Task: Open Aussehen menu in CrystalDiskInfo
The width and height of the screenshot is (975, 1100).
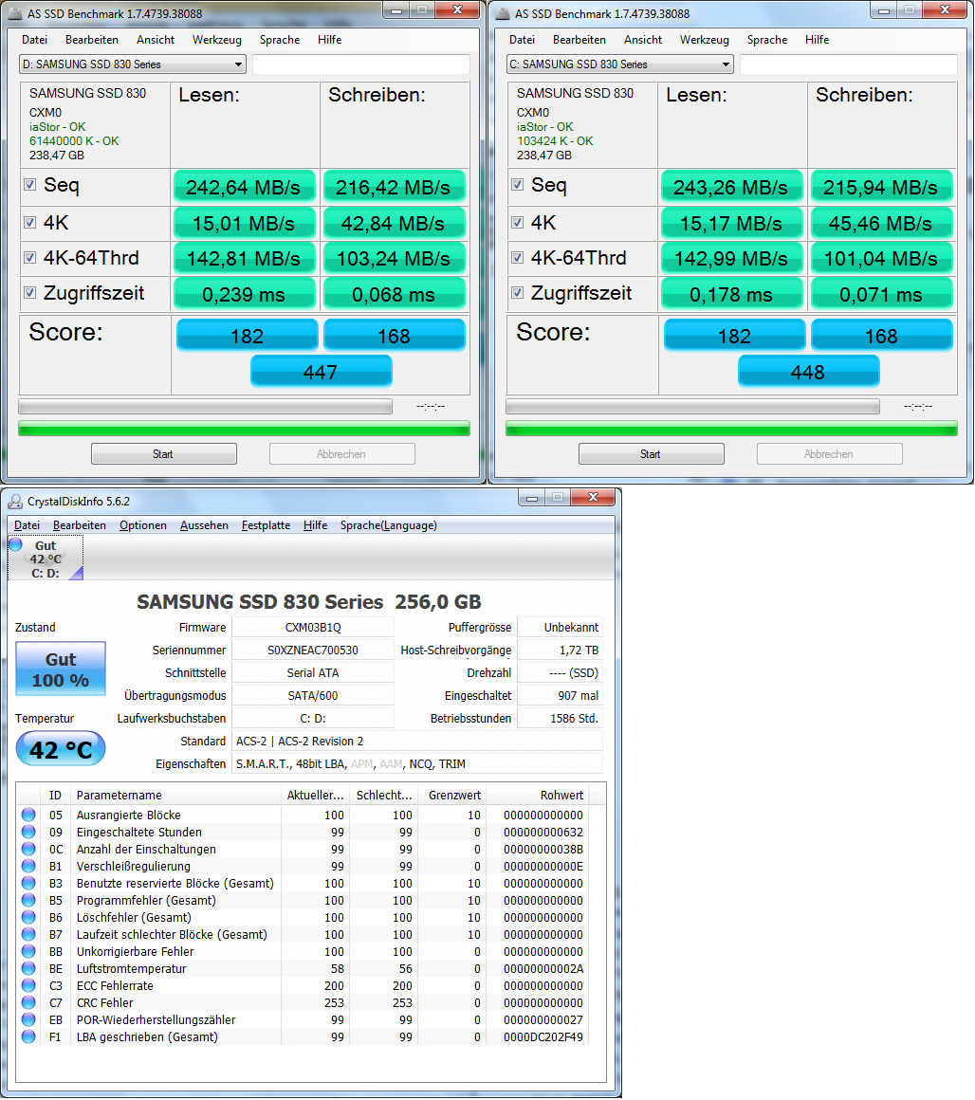Action: coord(204,525)
